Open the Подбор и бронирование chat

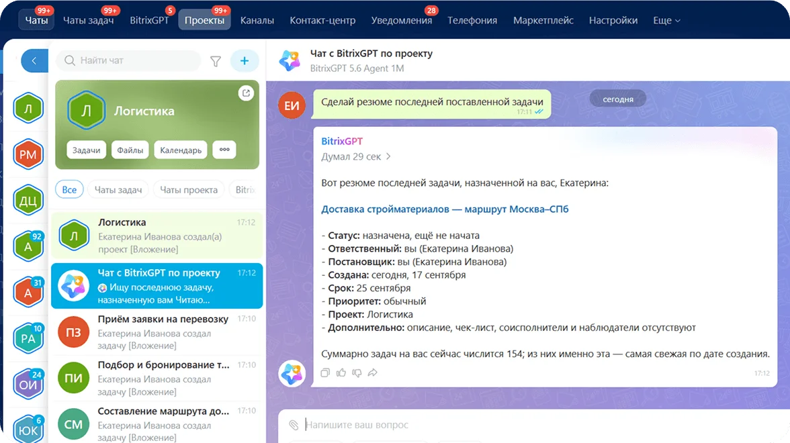click(157, 378)
